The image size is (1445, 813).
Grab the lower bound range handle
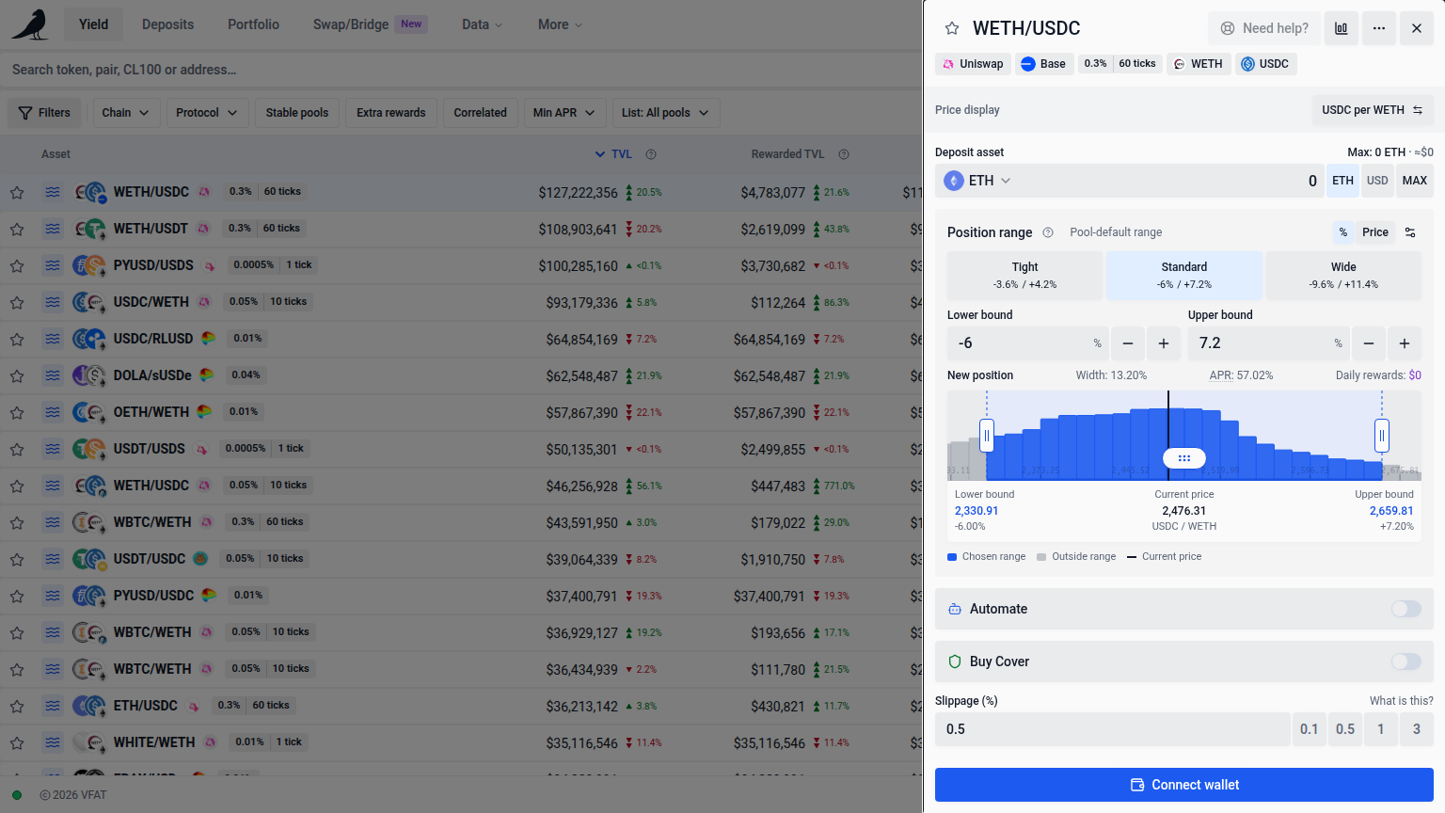[987, 436]
